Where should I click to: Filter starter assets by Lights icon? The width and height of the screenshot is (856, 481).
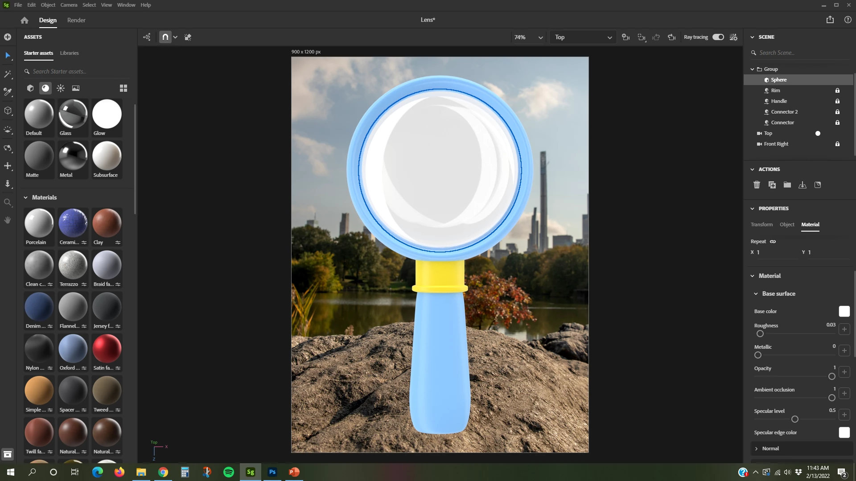pos(61,88)
